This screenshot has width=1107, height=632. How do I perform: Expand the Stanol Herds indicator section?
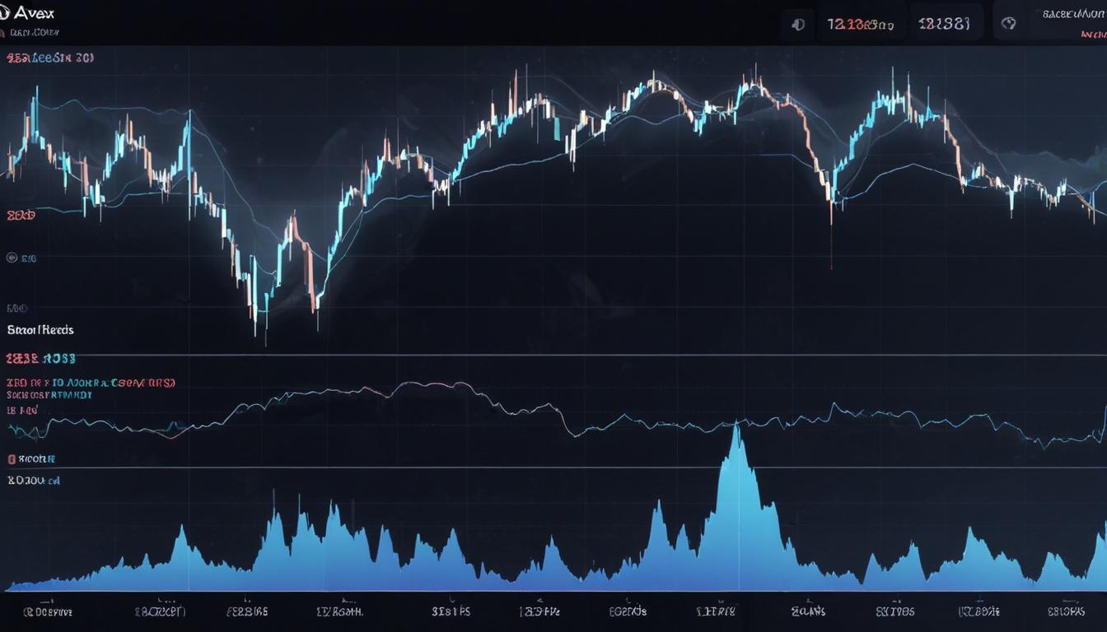point(39,329)
